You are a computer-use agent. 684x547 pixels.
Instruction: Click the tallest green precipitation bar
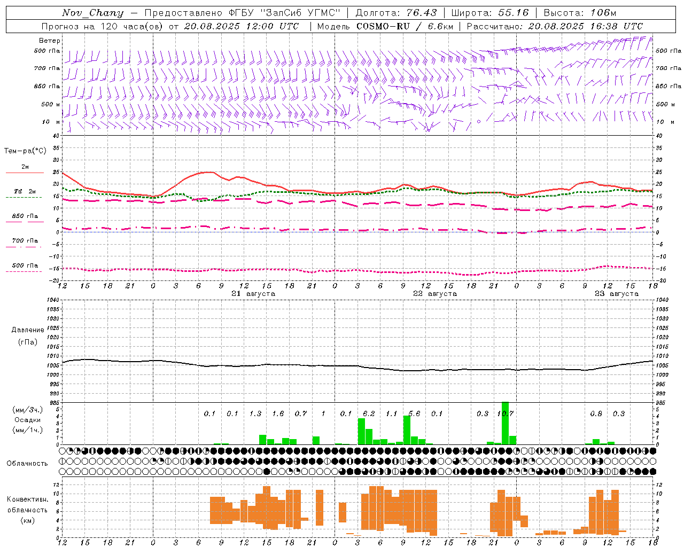(x=505, y=423)
